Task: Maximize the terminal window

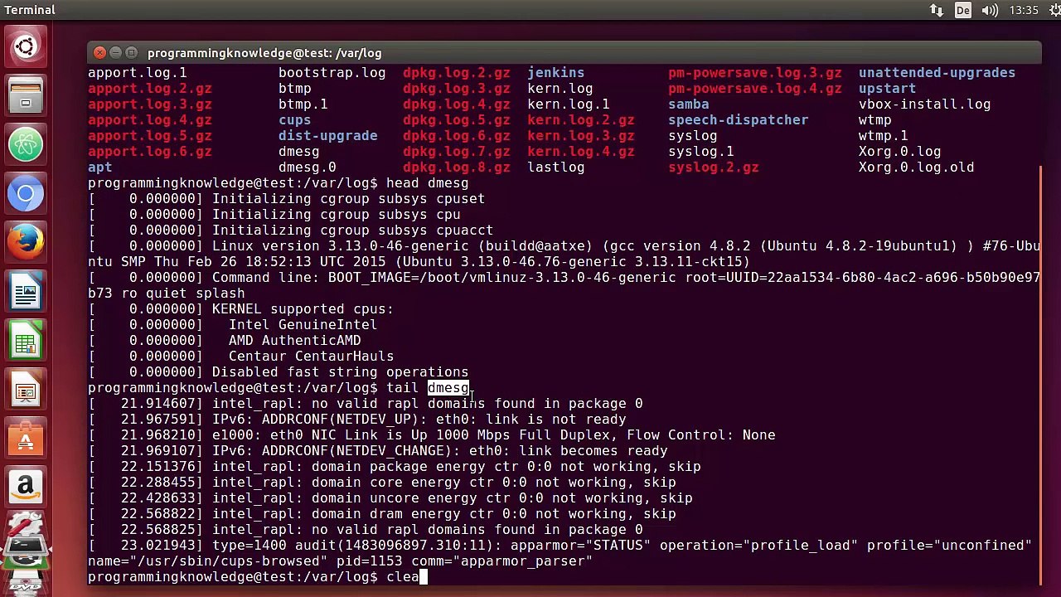Action: tap(132, 53)
